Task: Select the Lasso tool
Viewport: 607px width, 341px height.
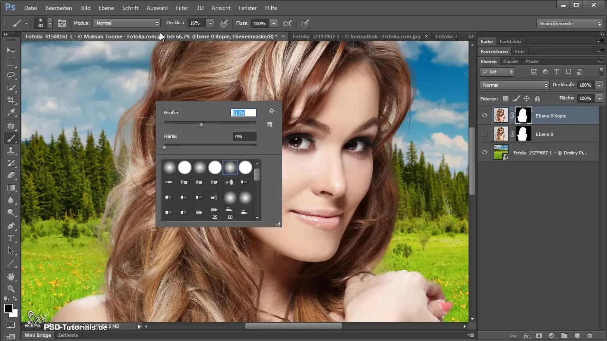Action: click(x=11, y=75)
